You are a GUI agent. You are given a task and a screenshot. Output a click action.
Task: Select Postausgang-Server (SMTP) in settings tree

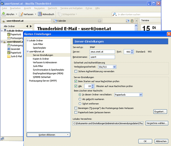coord(43,81)
